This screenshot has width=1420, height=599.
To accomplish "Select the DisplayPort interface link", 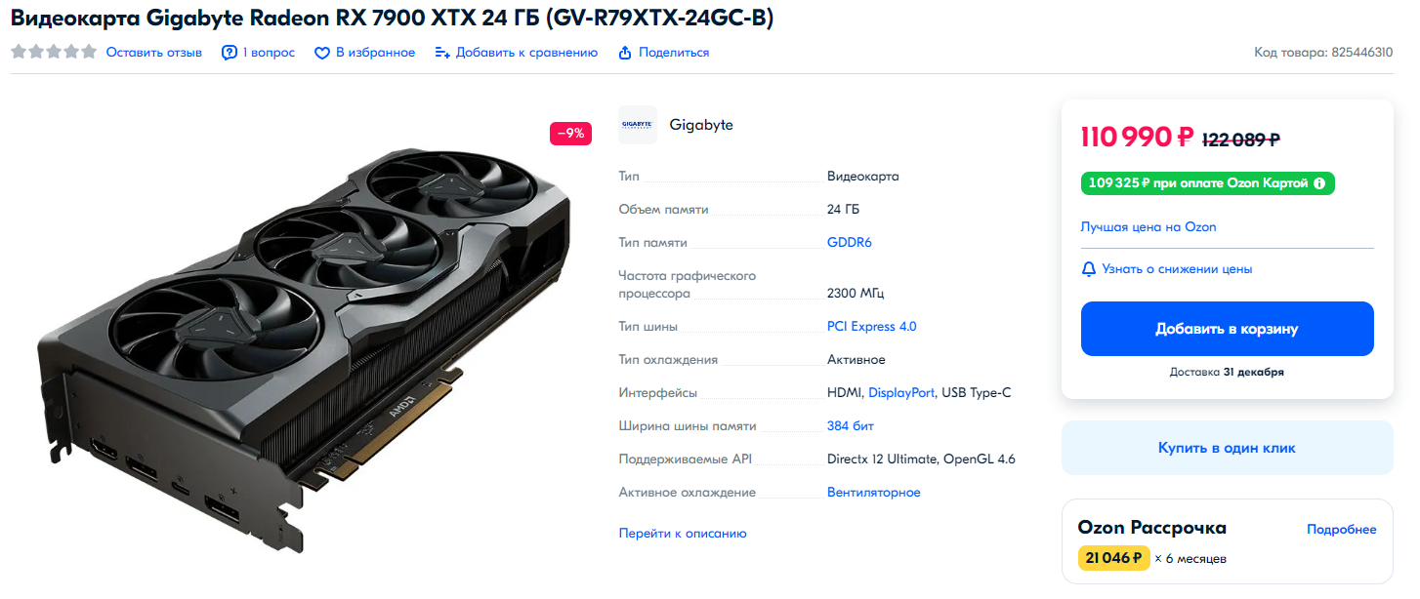I will [901, 392].
